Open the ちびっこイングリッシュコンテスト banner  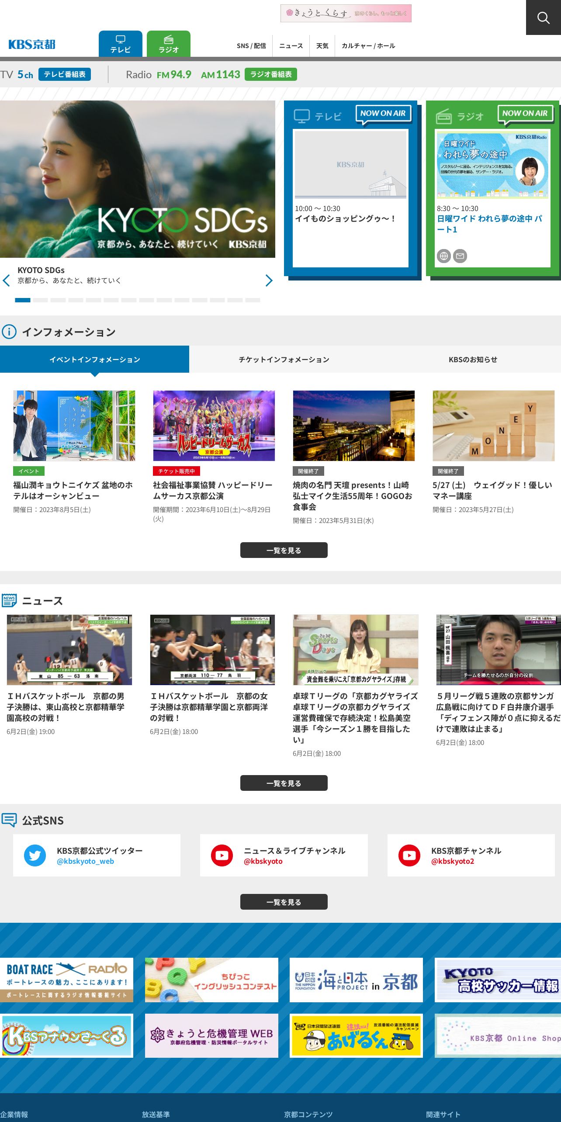[211, 980]
